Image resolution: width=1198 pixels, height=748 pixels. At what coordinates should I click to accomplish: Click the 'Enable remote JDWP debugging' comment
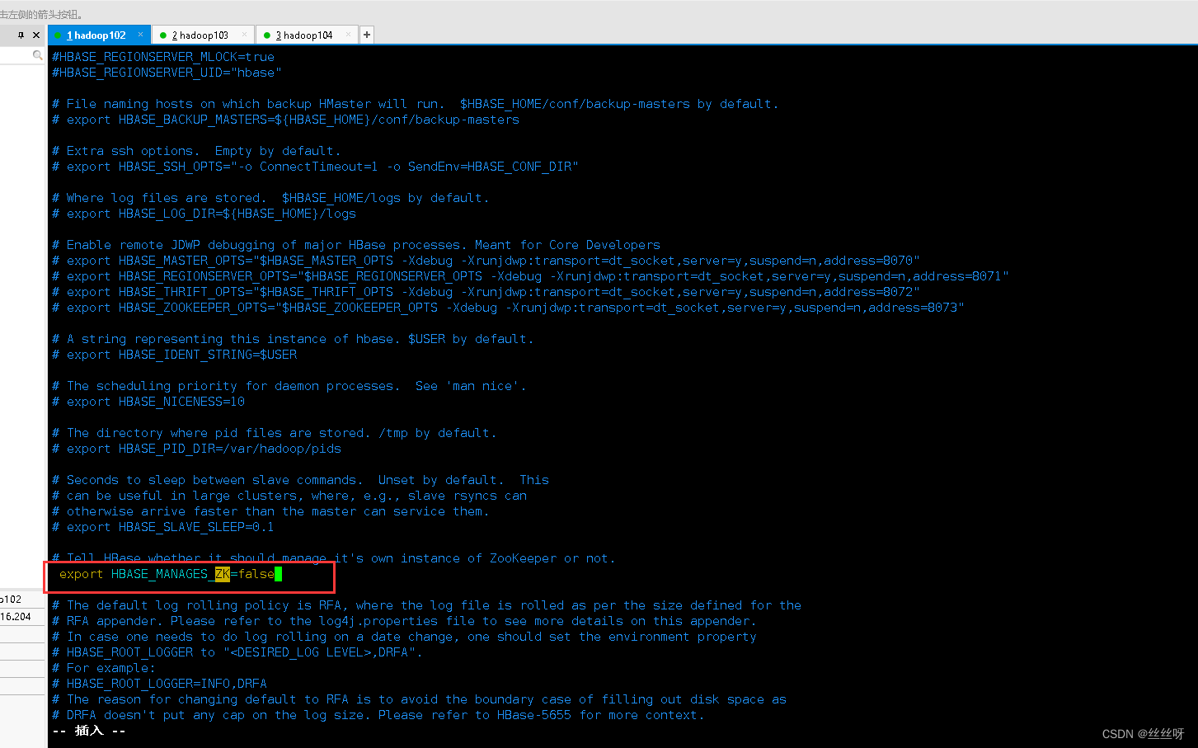tap(356, 245)
